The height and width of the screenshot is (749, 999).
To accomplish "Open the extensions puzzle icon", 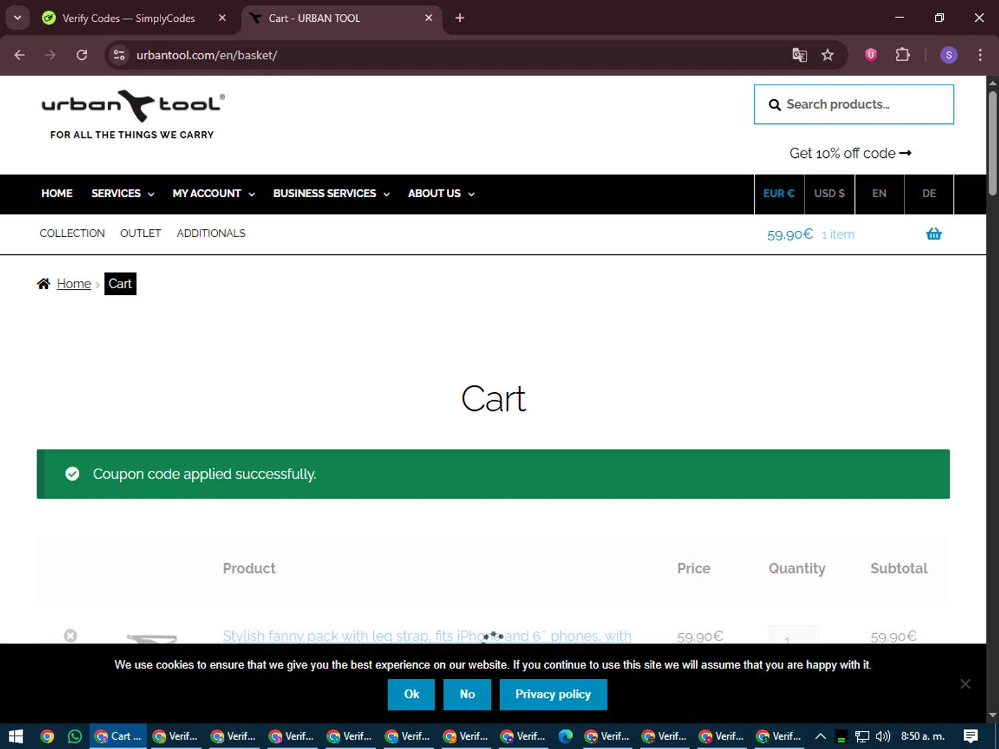I will pyautogui.click(x=902, y=55).
